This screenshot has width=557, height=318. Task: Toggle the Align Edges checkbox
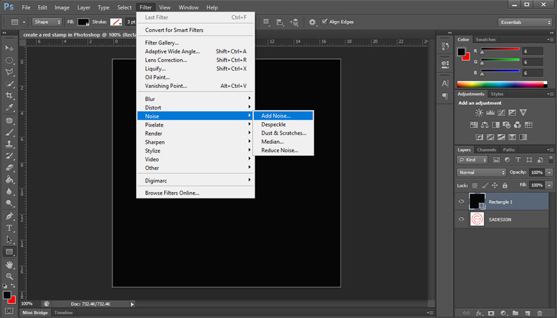pos(325,22)
